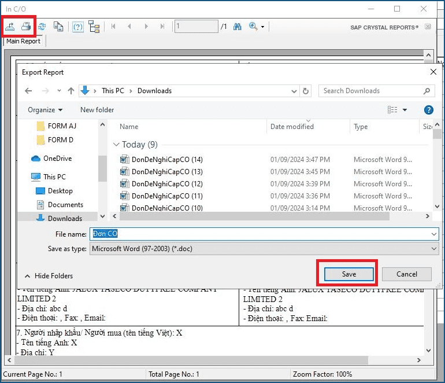Open the File name history dropdown arrow

(x=434, y=234)
